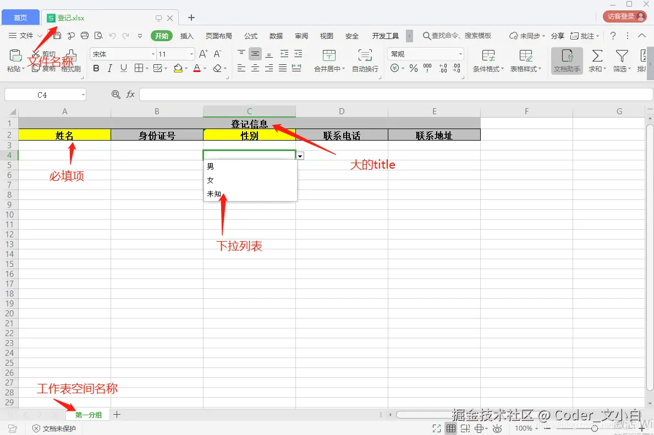Center text horizontally

click(x=255, y=68)
